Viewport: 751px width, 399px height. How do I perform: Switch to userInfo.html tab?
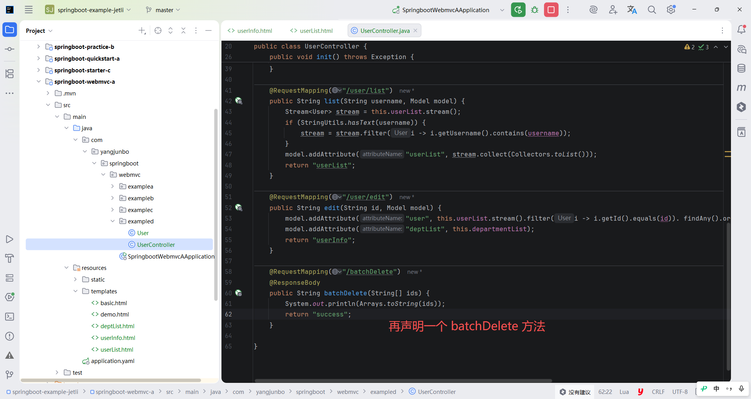click(x=250, y=31)
